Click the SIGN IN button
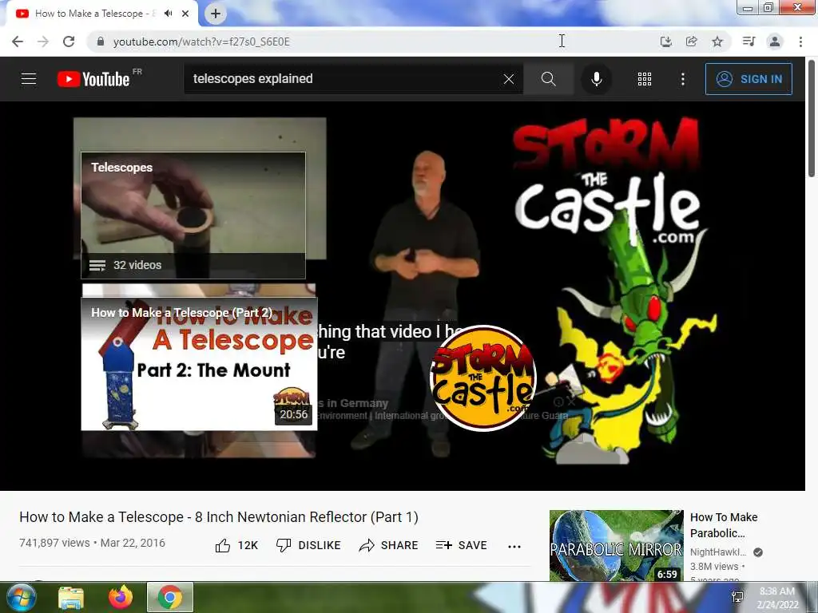The width and height of the screenshot is (818, 613). tap(749, 79)
